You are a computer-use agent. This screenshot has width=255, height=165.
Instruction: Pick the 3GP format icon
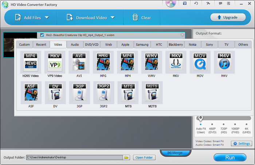[x=79, y=92]
